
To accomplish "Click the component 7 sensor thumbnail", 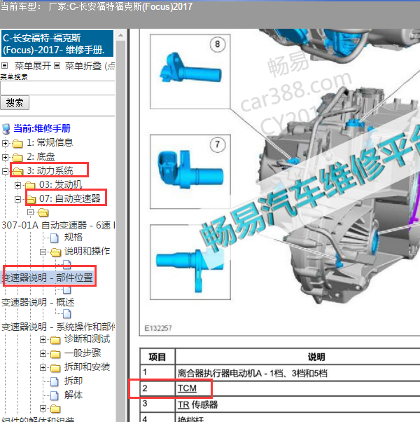I will (x=190, y=172).
